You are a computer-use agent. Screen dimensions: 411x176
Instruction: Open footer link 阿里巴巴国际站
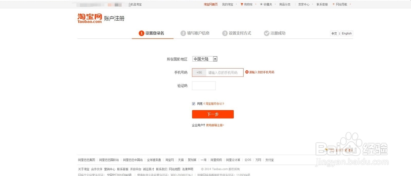click(x=109, y=160)
